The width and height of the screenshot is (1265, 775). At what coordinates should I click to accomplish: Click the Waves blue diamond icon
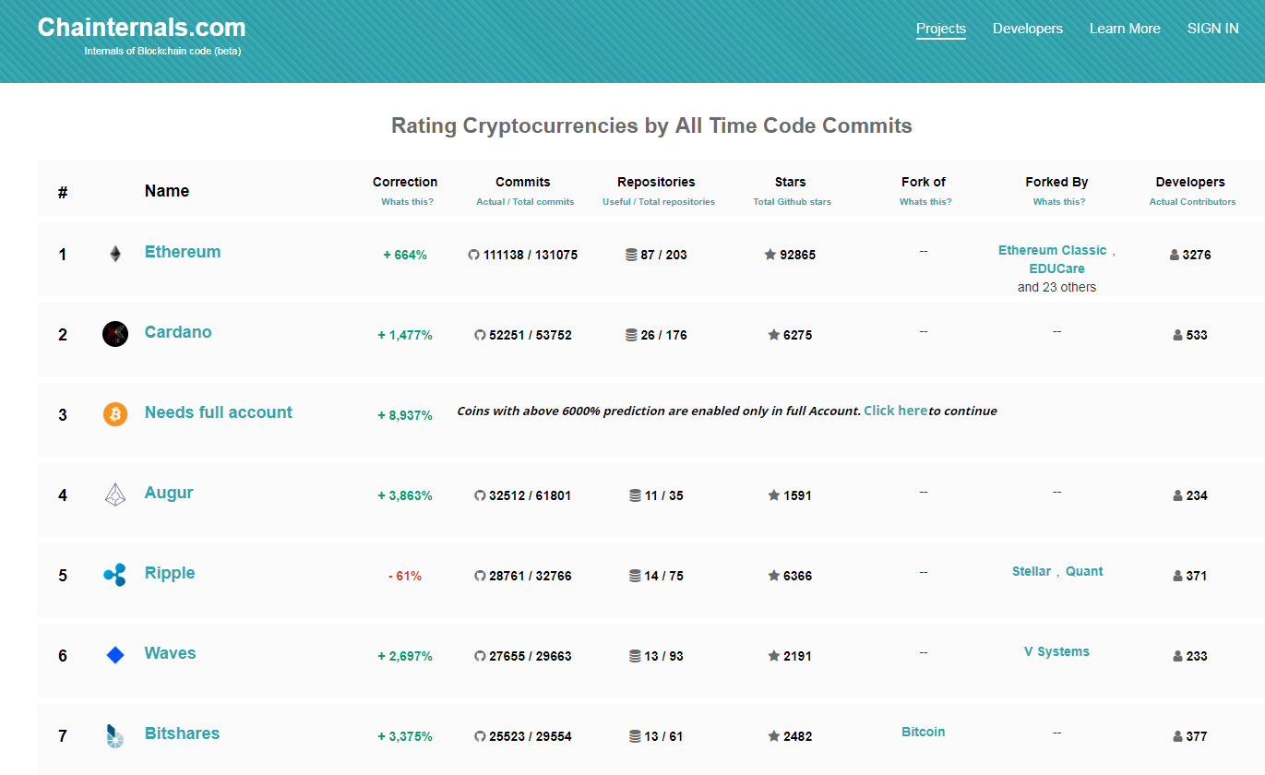click(x=115, y=655)
